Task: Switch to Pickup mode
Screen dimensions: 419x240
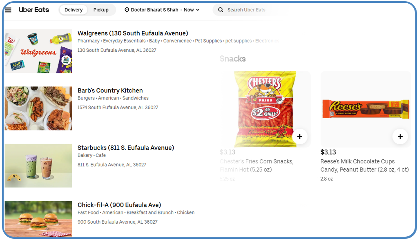Action: coord(101,10)
